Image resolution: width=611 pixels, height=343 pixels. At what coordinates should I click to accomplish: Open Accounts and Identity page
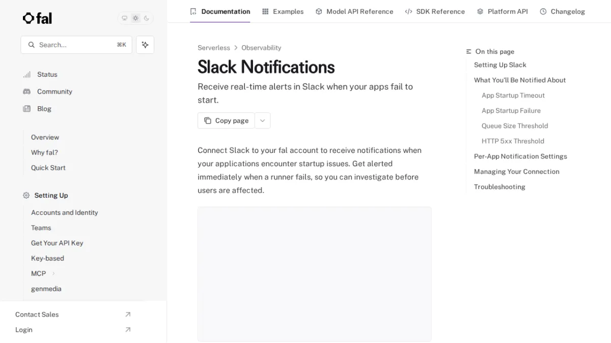pyautogui.click(x=64, y=212)
